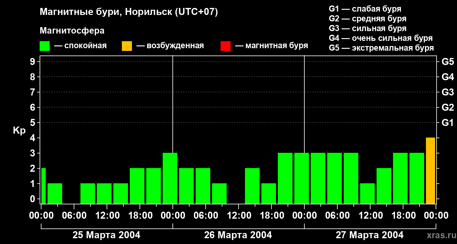
Task: Select the narrow first green bar at Kp 2
Action: coord(43,186)
